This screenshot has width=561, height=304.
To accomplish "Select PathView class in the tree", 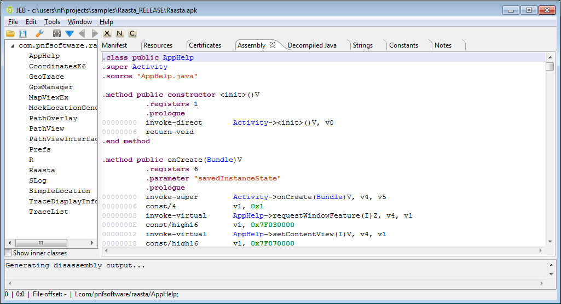I will click(x=47, y=128).
